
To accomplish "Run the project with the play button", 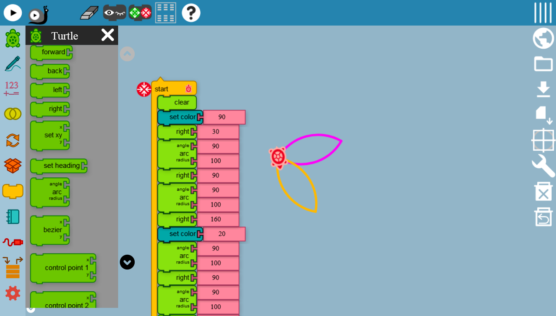I will [x=13, y=13].
